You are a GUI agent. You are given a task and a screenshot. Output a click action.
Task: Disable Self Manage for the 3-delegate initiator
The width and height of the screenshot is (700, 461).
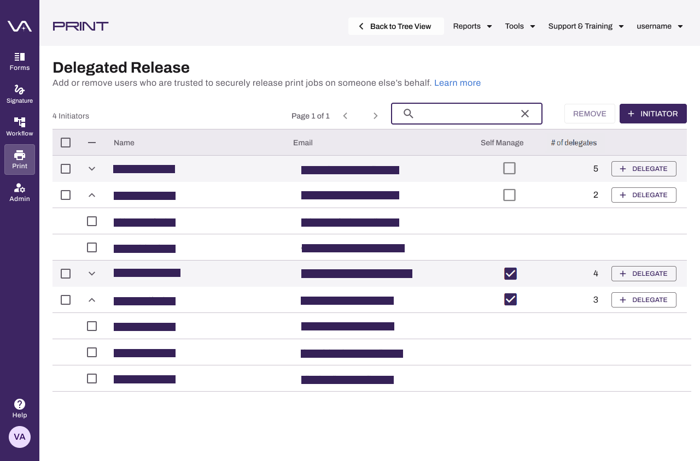tap(510, 299)
